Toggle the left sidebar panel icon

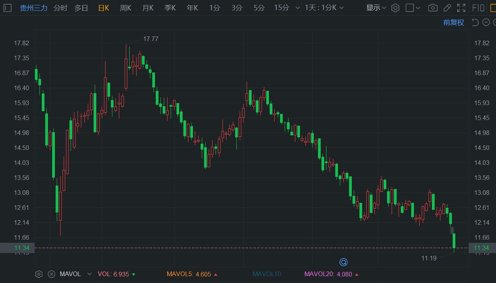(x=8, y=8)
